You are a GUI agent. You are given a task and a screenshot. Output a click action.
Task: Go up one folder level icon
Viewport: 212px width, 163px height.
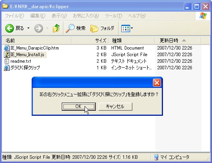[x=56, y=28]
